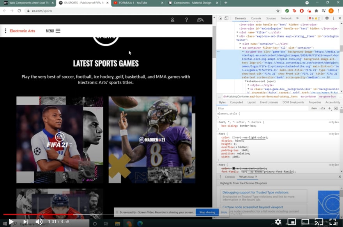Screen dimensions: 343x227
Task: Cast video with Play on TV icon
Action: coord(318,222)
